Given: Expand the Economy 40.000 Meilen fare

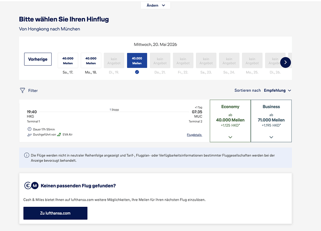Looking at the screenshot, I should pyautogui.click(x=230, y=121).
